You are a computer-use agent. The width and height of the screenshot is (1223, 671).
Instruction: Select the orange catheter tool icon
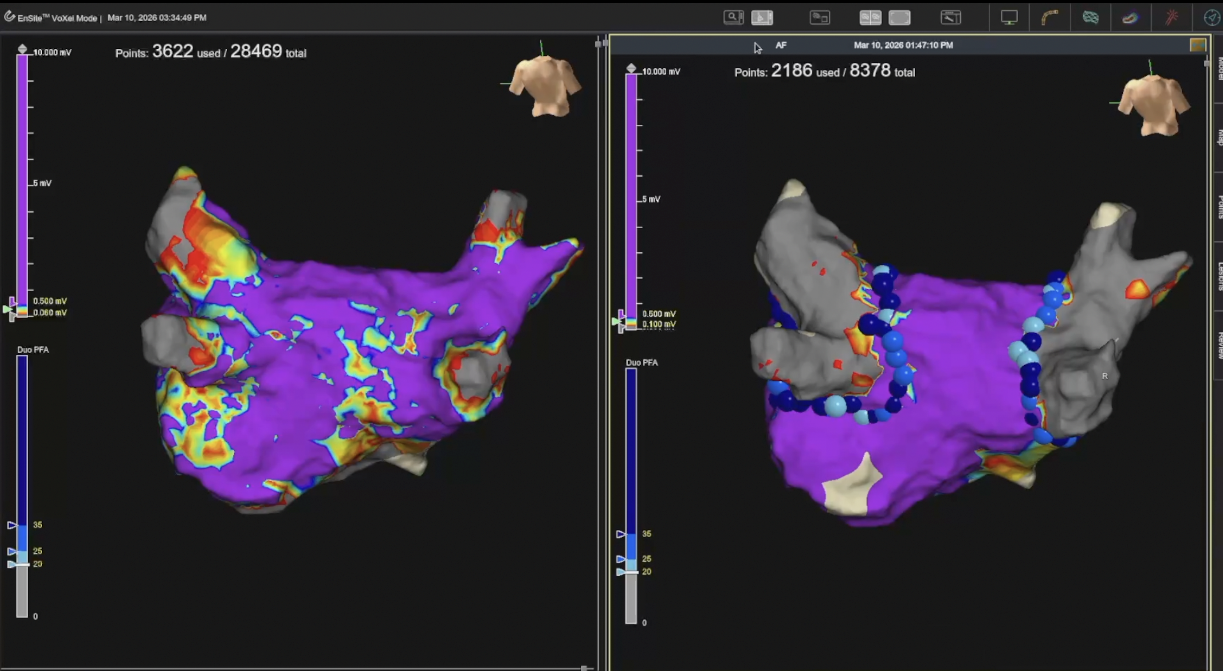1049,18
